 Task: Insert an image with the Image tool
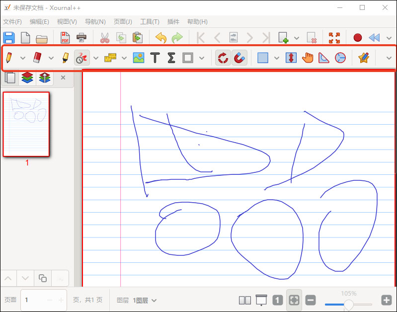(138, 58)
